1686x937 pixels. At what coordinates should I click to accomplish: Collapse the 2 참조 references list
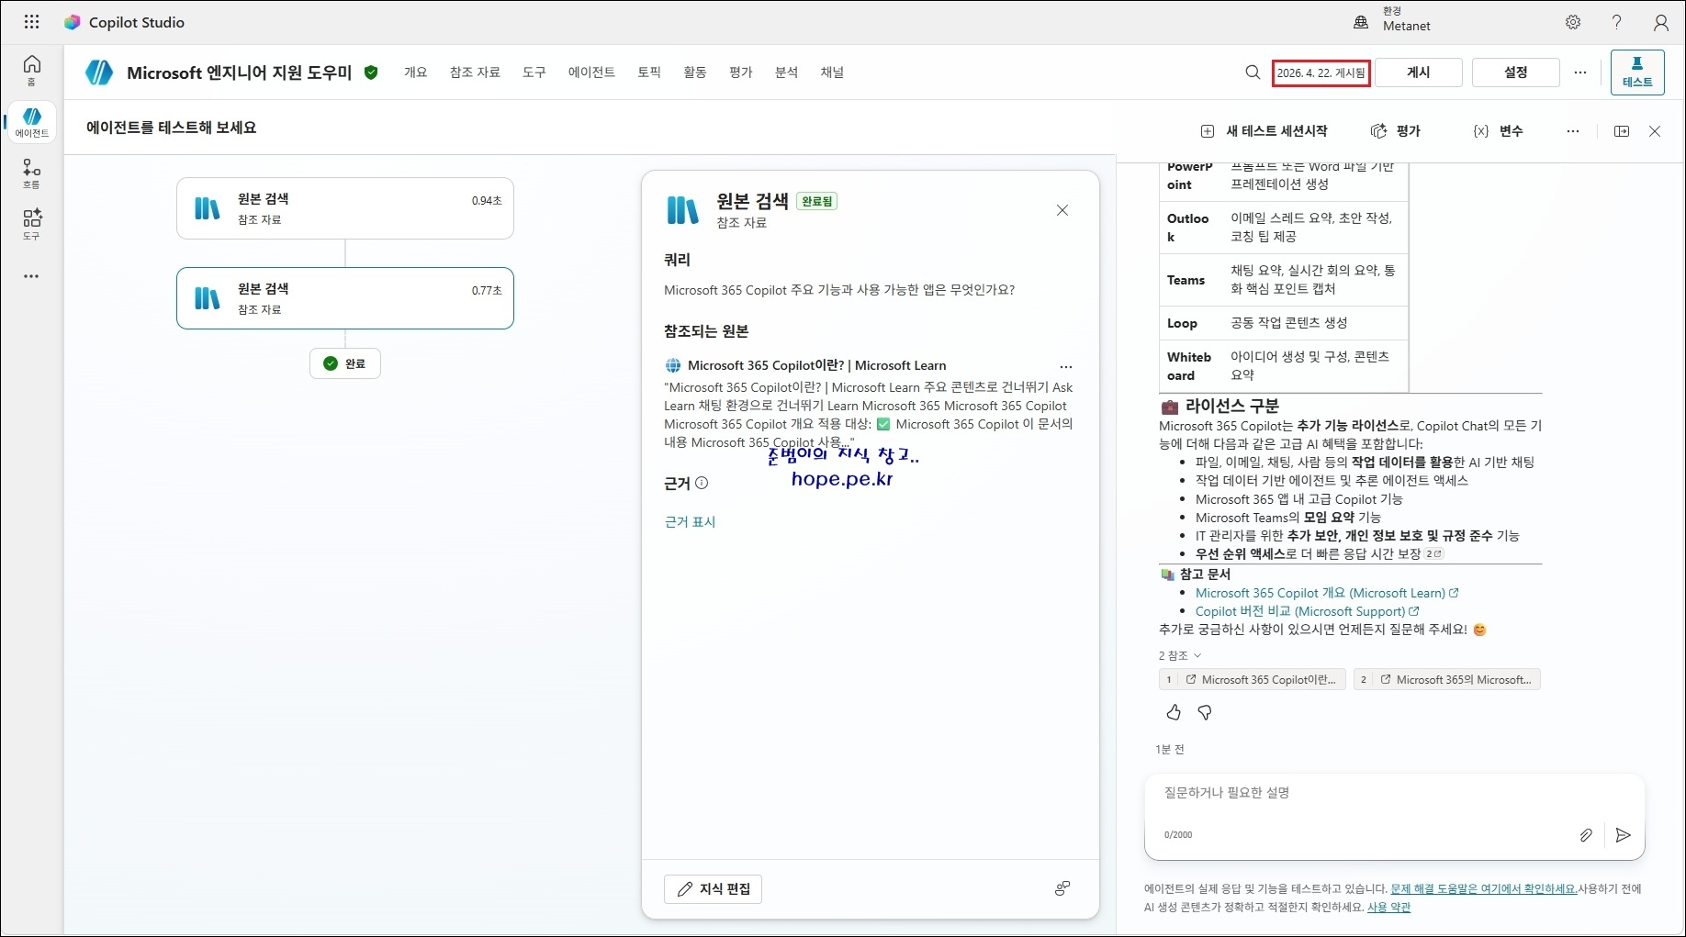click(x=1180, y=655)
